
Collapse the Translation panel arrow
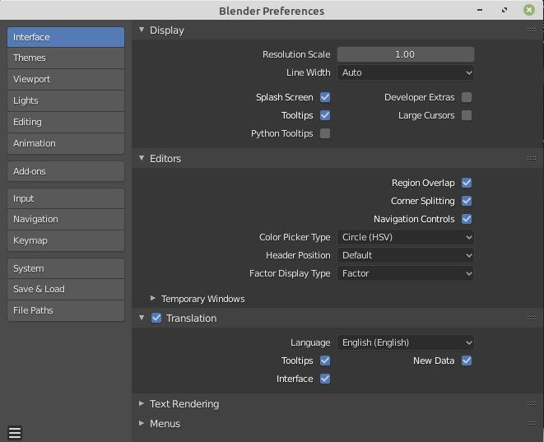coord(142,318)
